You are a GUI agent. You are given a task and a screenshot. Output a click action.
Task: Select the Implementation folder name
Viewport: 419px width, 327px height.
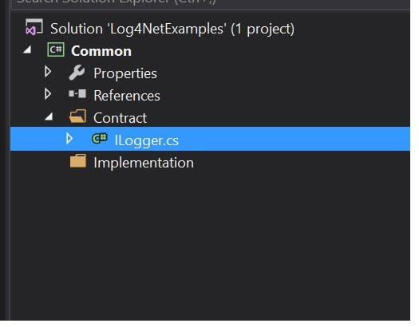[144, 163]
